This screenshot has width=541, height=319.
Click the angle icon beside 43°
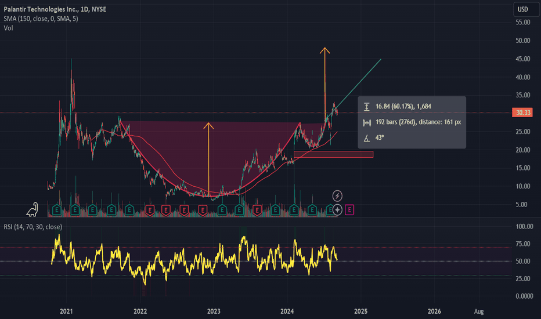(x=367, y=138)
